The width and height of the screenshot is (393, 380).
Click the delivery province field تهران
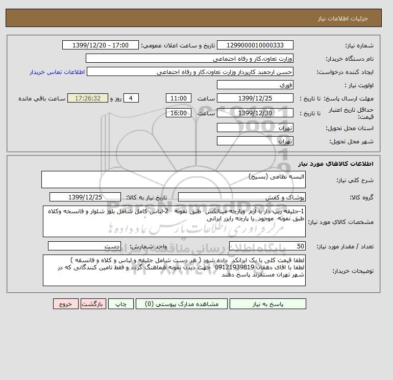coord(255,128)
